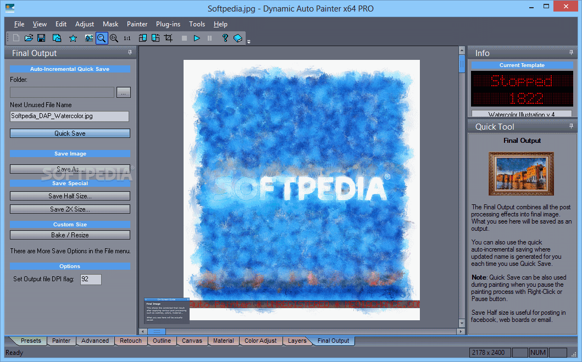Click the Venice painting thumbnail in Quick Tool
Image resolution: width=582 pixels, height=362 pixels.
click(x=521, y=174)
